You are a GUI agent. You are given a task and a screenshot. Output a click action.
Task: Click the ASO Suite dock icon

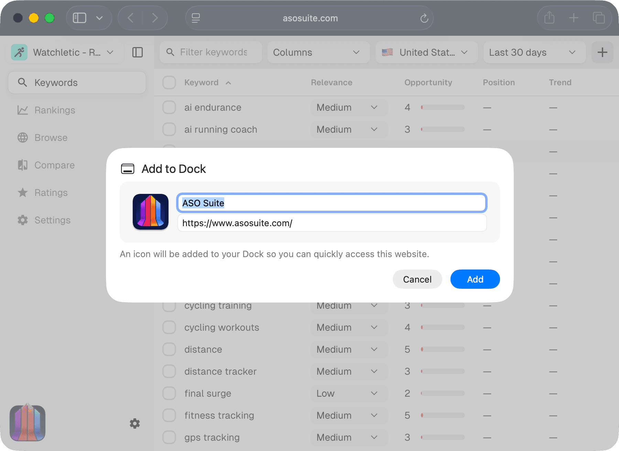pyautogui.click(x=27, y=423)
